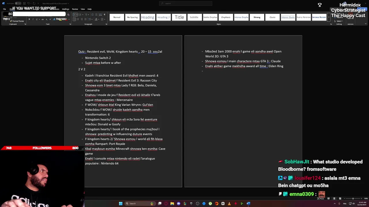The image size is (369, 207).
Task: Click the Undo arrow
Action: (x=29, y=3)
